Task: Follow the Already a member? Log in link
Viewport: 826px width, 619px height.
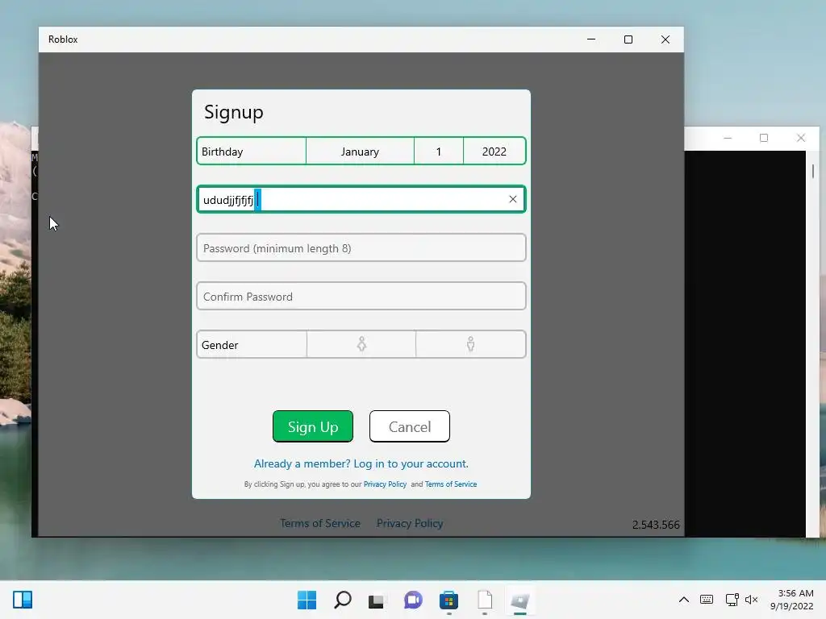Action: (x=361, y=463)
